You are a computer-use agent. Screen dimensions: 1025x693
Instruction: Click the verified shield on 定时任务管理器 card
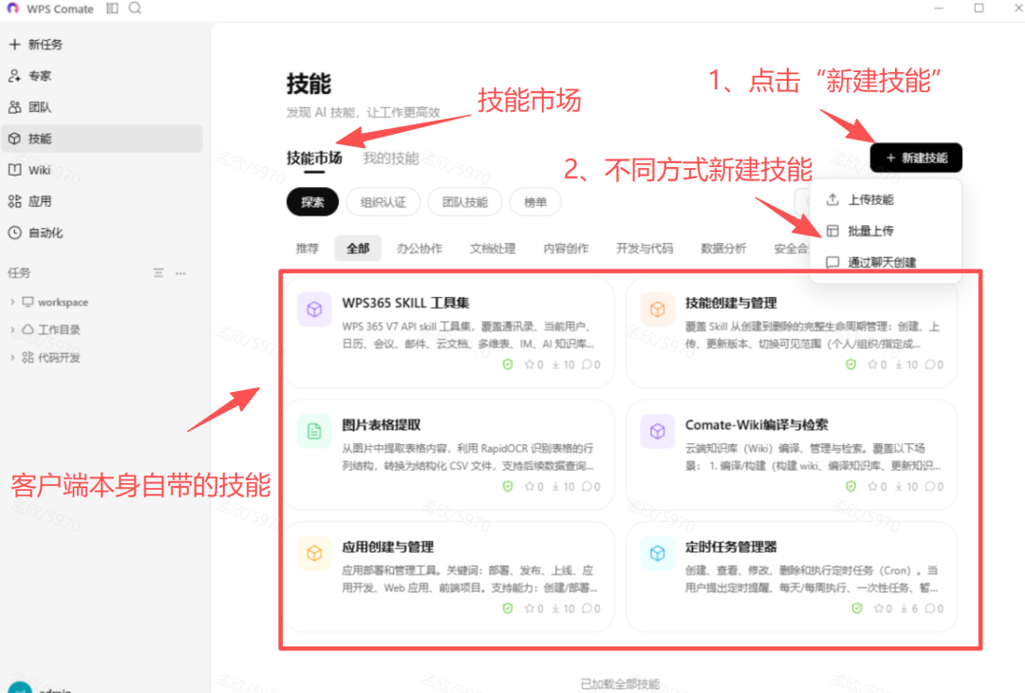[x=857, y=609]
